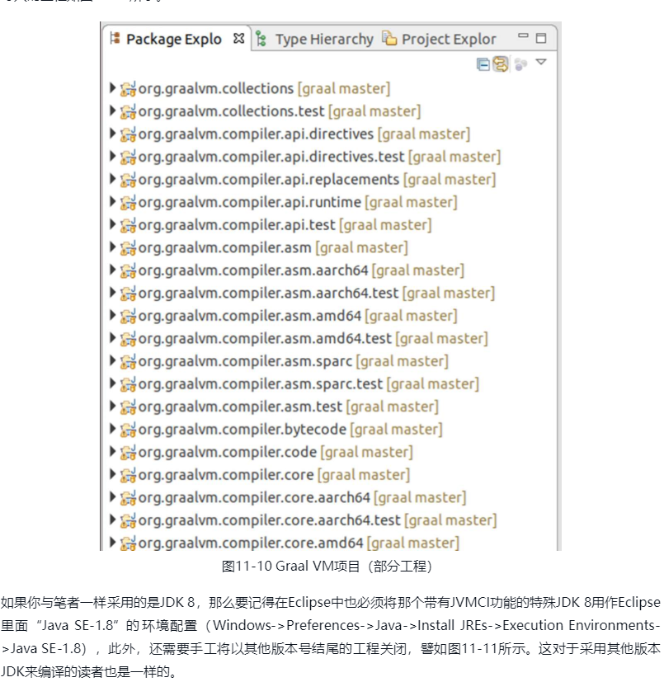Click project icon of org.graalvm.collections.test

pos(128,111)
